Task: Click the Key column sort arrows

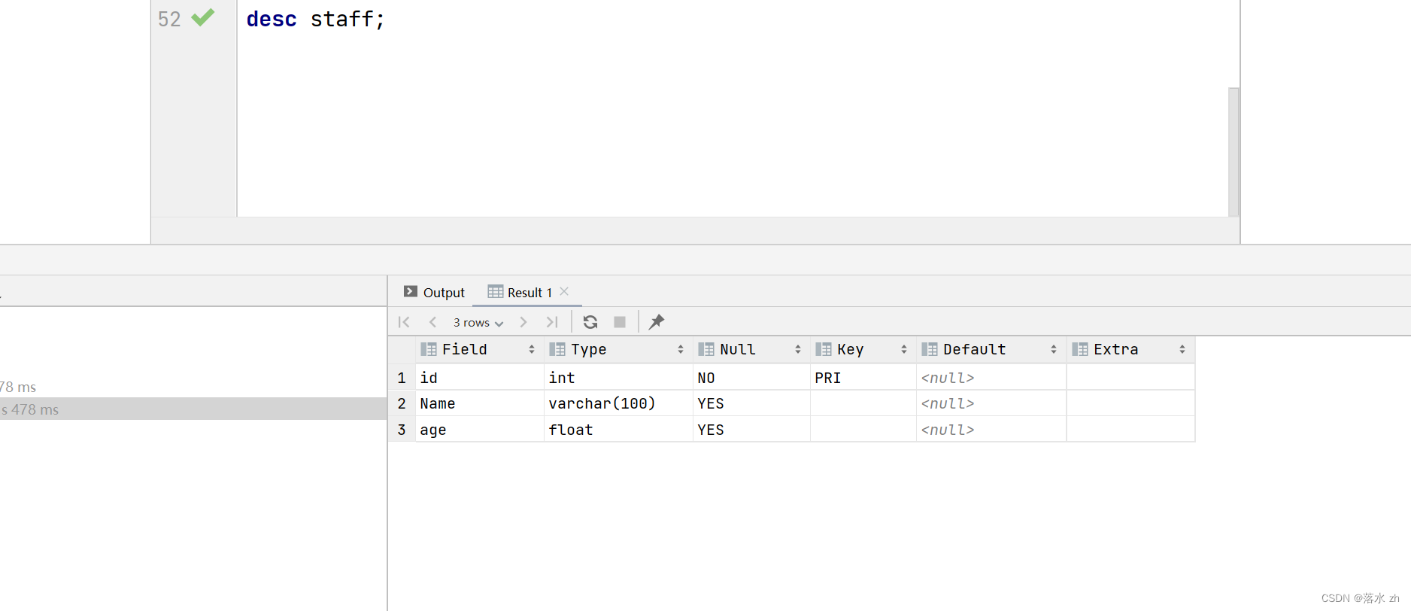Action: [904, 349]
